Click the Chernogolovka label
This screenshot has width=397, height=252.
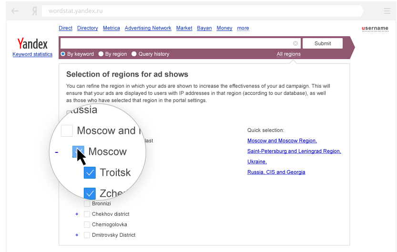[110, 224]
